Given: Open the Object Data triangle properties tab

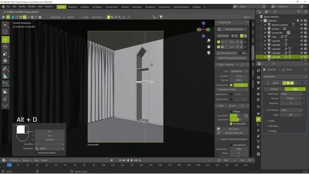Looking at the screenshot, I should pyautogui.click(x=258, y=142).
